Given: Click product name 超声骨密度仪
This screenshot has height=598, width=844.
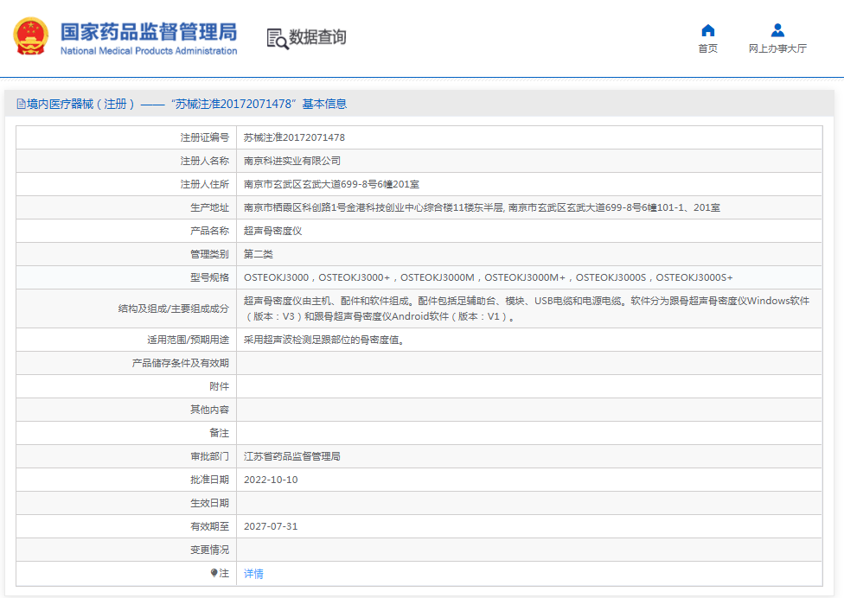Looking at the screenshot, I should 272,231.
